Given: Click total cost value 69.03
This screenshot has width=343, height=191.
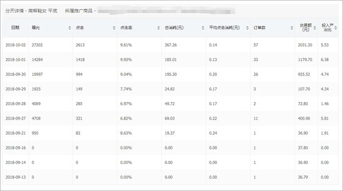Looking at the screenshot, I should point(170,119).
